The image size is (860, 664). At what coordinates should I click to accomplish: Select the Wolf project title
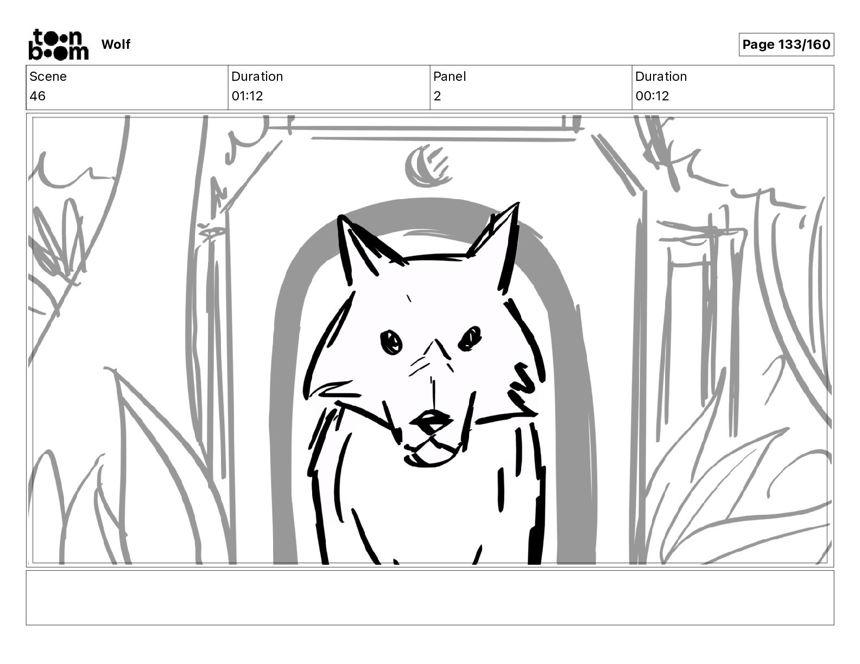point(116,44)
